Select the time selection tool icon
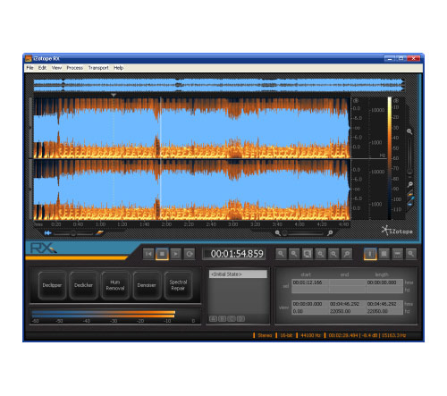The image size is (447, 396). (x=370, y=254)
